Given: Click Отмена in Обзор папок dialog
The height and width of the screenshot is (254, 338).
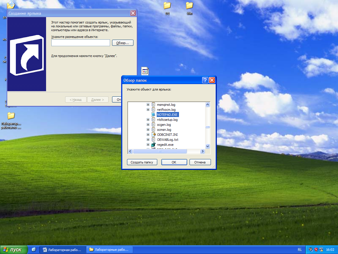Looking at the screenshot, I should click(x=200, y=162).
